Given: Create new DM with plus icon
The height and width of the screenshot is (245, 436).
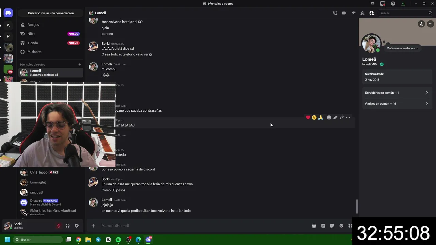Looking at the screenshot, I should click(80, 64).
